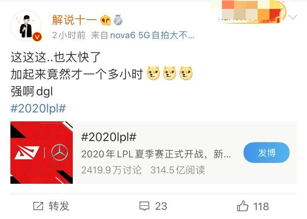Open the red LPL Mercedes topic thumbnail
Screen dimensions: 307x219
pyautogui.click(x=42, y=153)
